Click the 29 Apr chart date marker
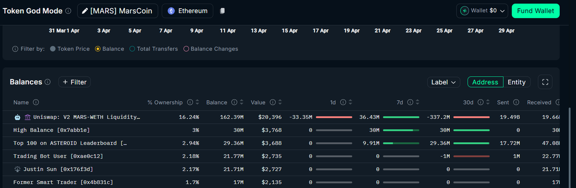 (x=506, y=31)
